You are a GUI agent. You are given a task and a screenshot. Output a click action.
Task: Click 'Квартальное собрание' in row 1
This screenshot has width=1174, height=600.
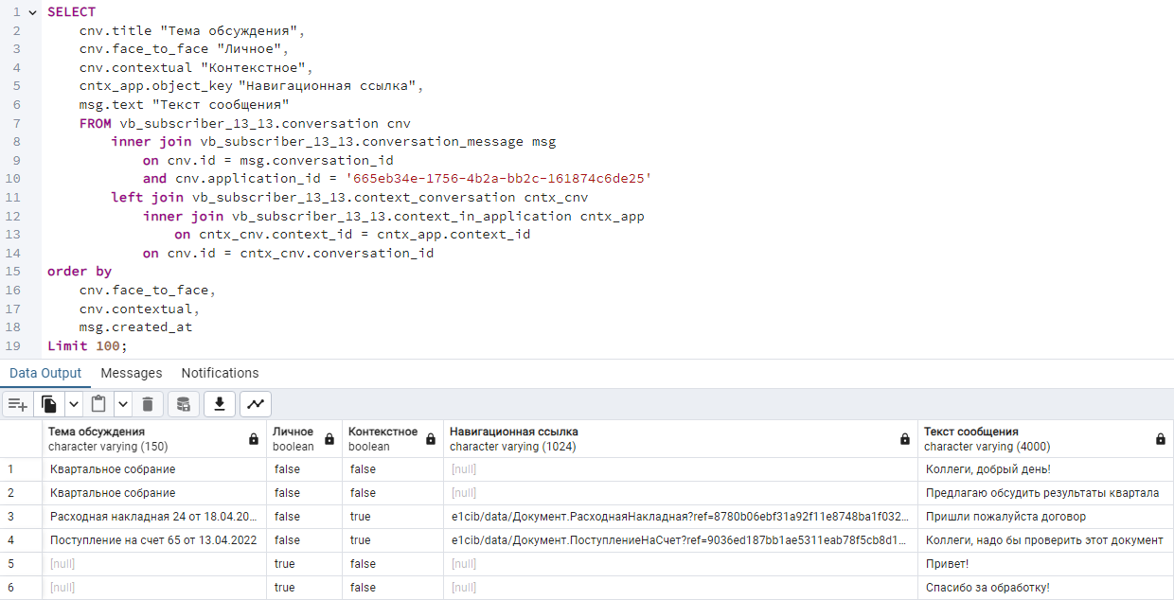pos(154,469)
